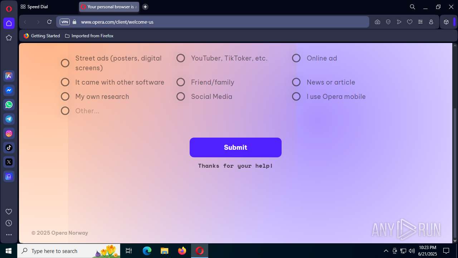
Task: Select News or article option
Action: click(296, 82)
